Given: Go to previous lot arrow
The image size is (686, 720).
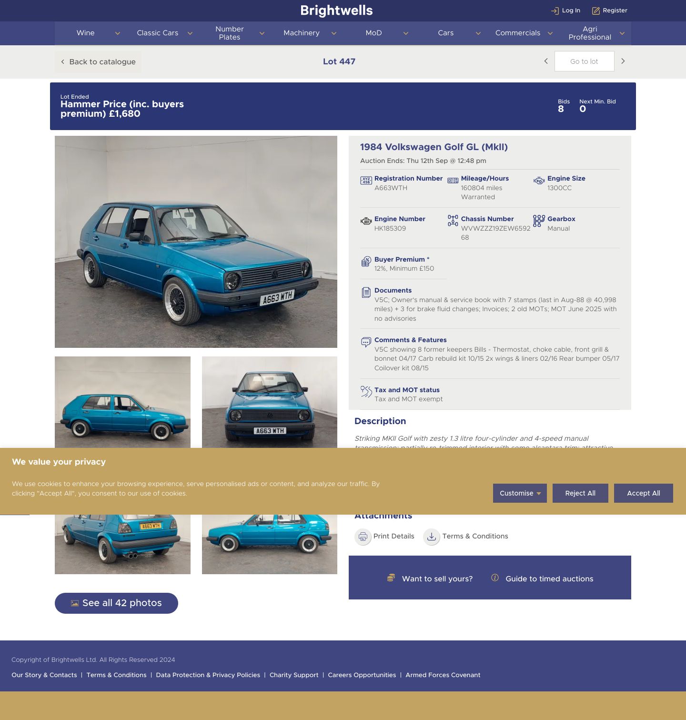Looking at the screenshot, I should (546, 61).
